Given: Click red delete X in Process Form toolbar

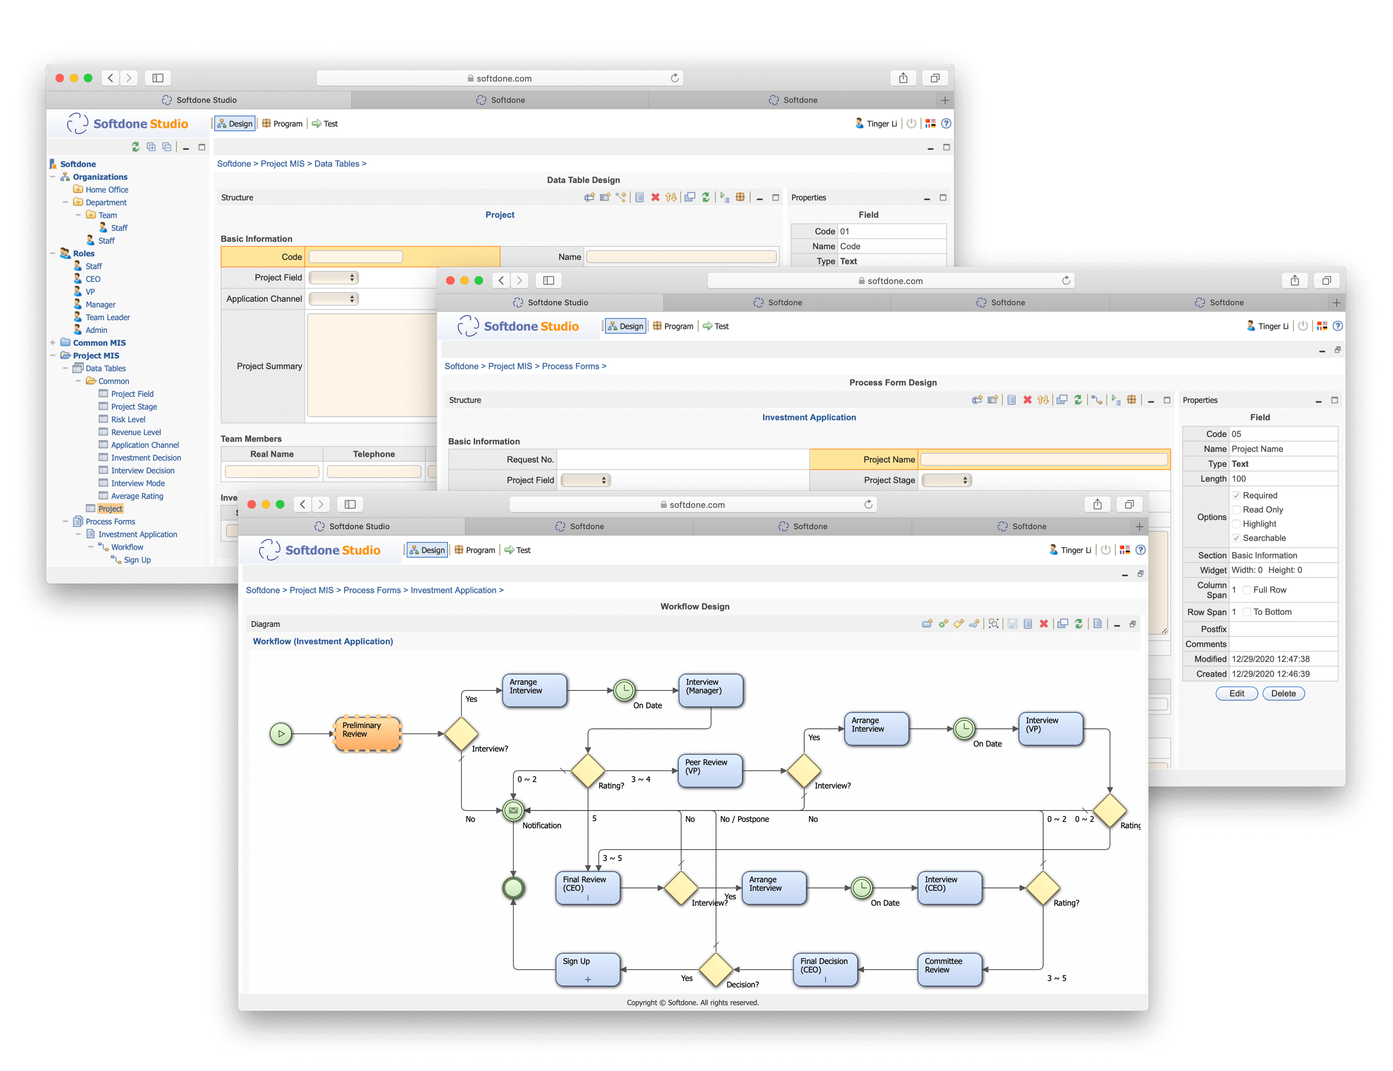Looking at the screenshot, I should 1028,401.
